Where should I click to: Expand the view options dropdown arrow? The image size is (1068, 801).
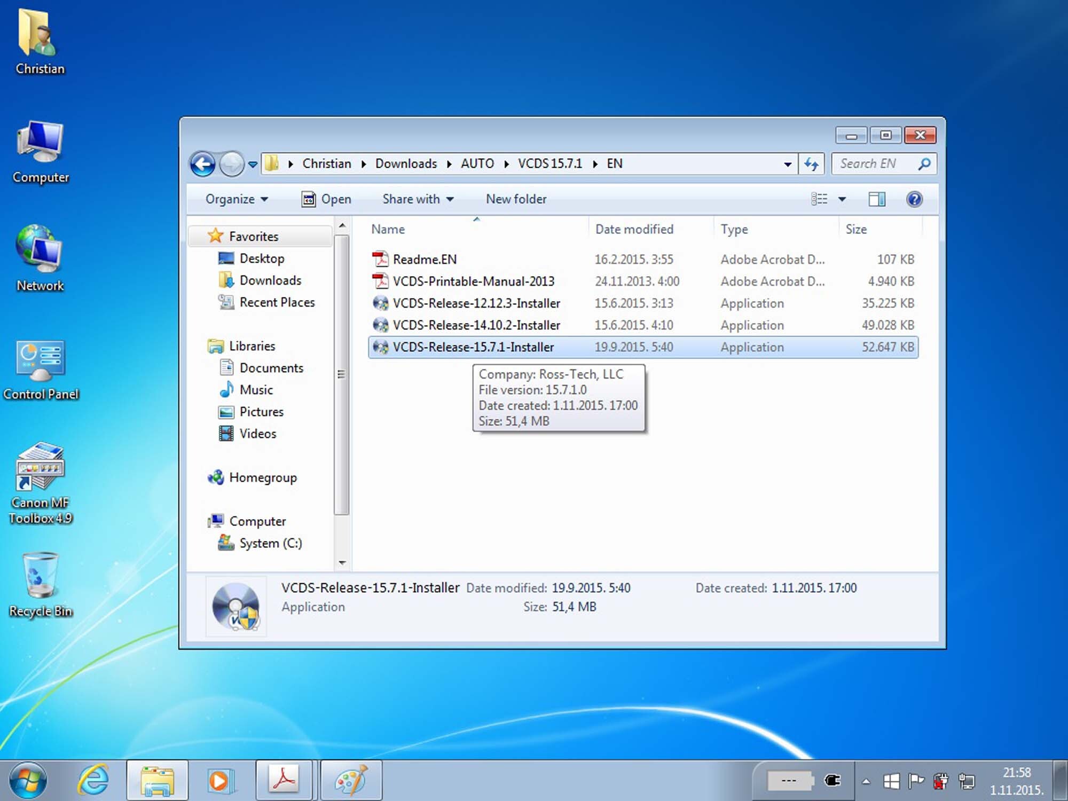point(842,199)
